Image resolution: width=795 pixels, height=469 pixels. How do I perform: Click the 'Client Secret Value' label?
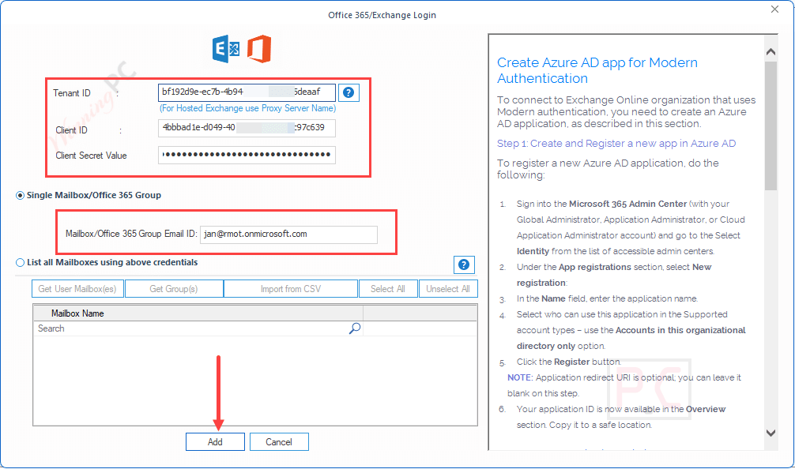click(91, 156)
